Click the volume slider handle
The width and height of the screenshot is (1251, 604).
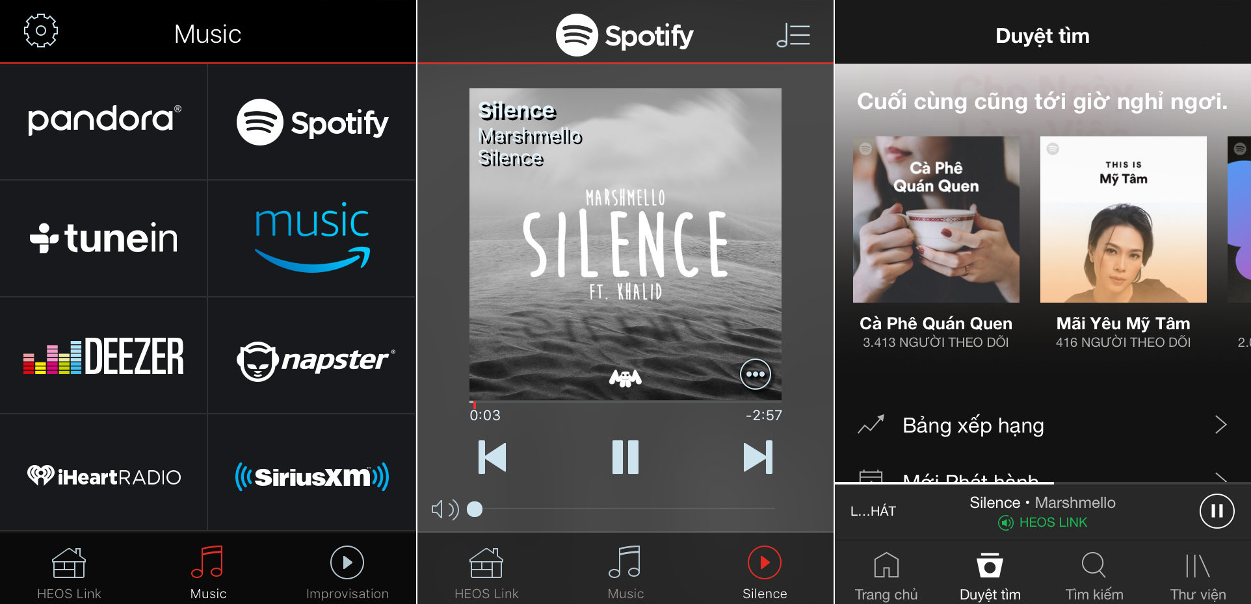point(475,509)
